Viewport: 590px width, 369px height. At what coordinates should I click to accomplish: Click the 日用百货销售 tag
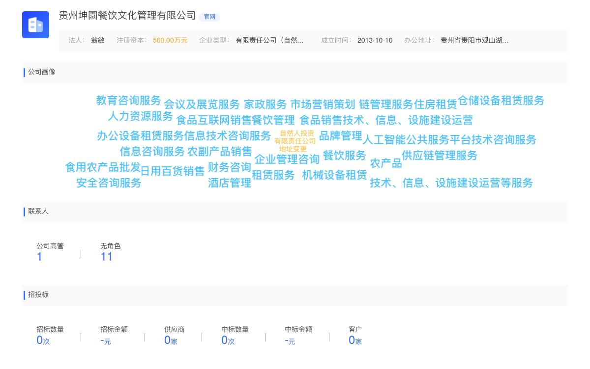pos(173,171)
